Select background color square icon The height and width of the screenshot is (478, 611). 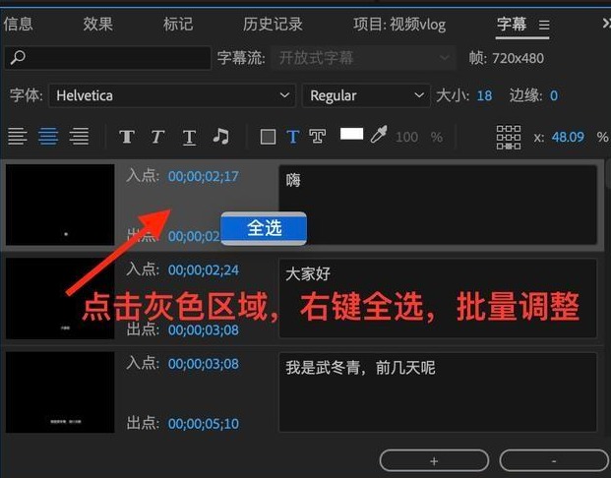[268, 137]
